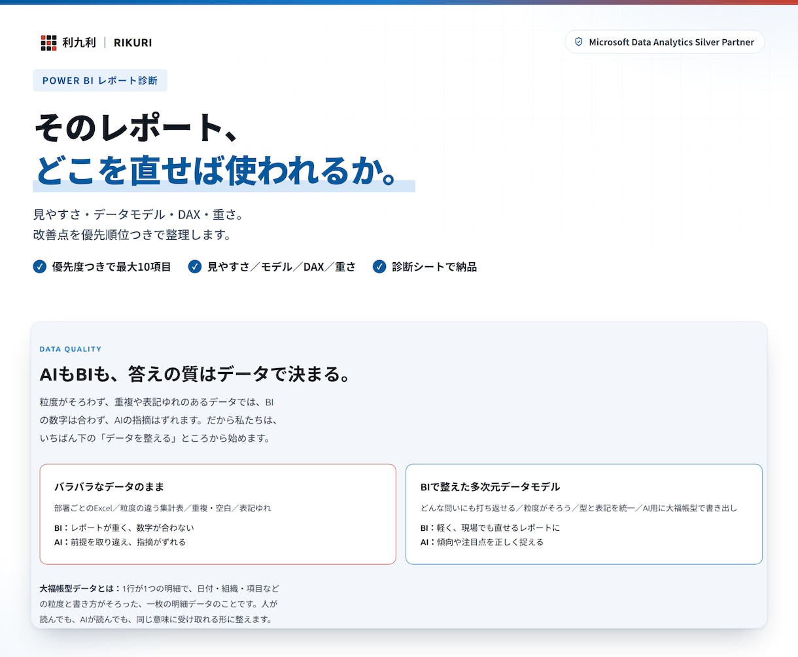Viewport: 798px width, 657px height.
Task: Click text どんな問いにも打ち返せる／粒度がそろう
Action: 496,508
